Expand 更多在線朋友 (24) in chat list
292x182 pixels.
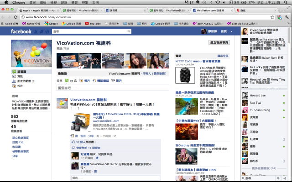pos(264,168)
